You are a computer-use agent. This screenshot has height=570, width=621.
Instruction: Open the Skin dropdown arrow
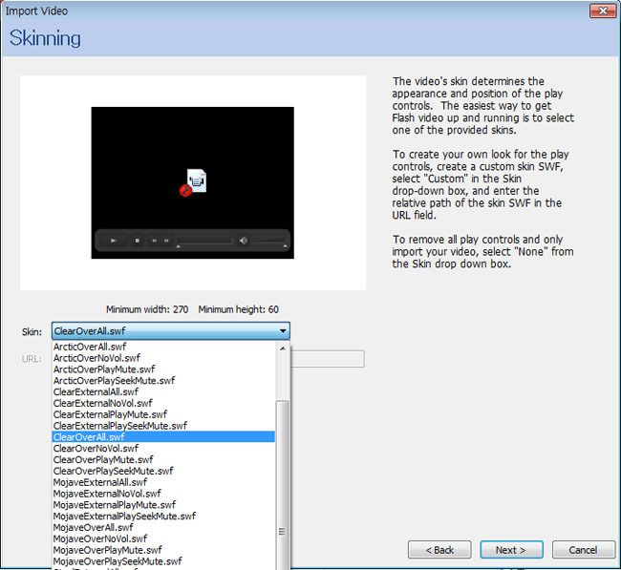coord(283,331)
